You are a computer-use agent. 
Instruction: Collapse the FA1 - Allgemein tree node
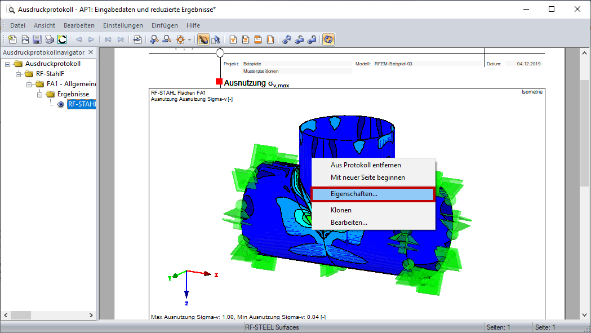29,85
